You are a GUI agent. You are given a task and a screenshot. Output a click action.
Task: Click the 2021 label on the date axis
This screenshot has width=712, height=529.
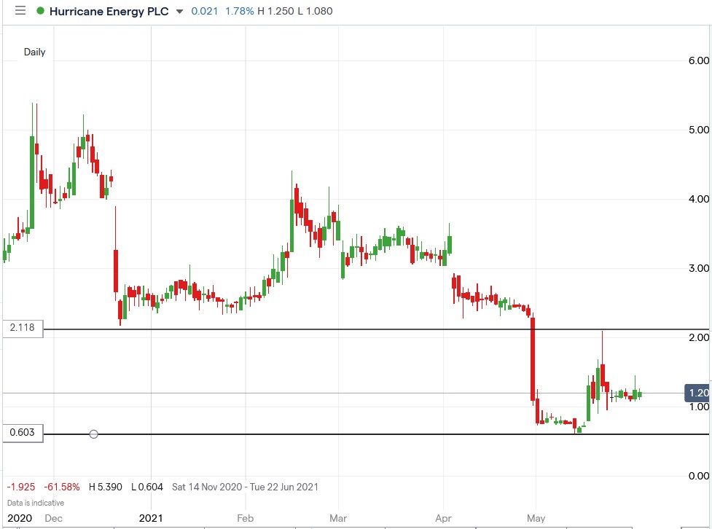tap(150, 518)
